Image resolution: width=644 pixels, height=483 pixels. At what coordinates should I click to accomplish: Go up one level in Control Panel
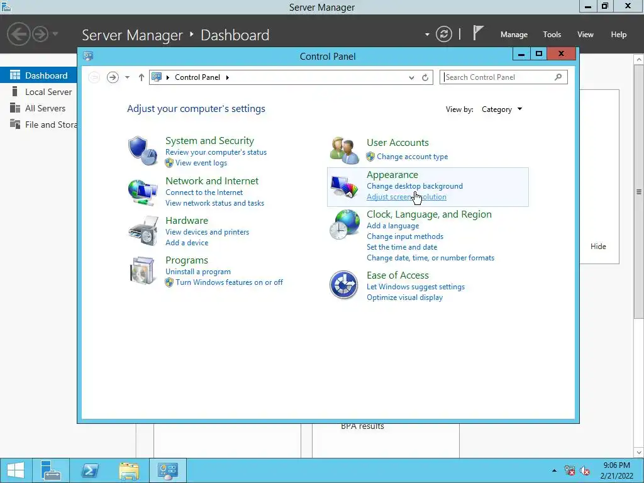pyautogui.click(x=142, y=77)
